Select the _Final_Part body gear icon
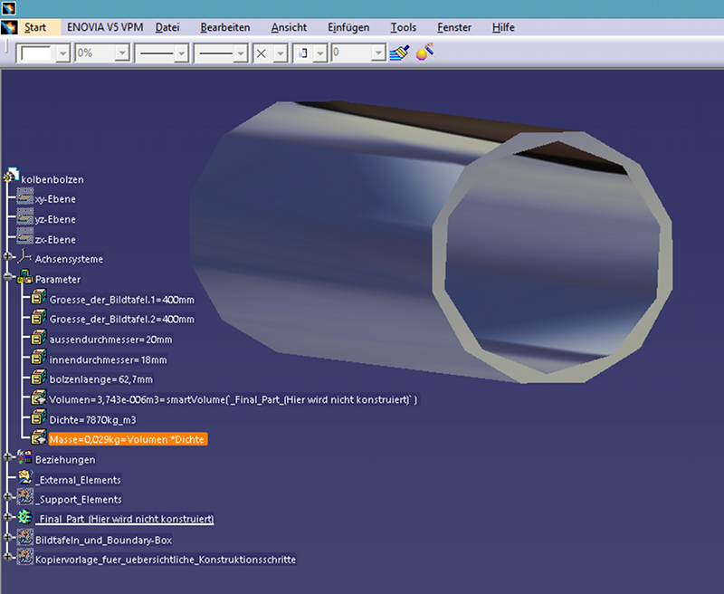Viewport: 724px width, 594px height. coord(24,518)
